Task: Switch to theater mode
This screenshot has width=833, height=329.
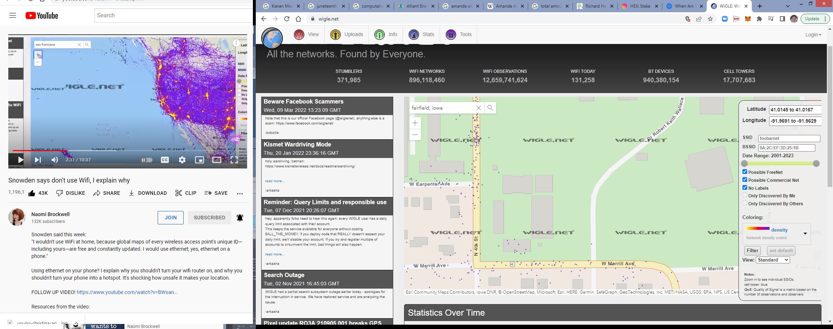Action: (x=217, y=160)
